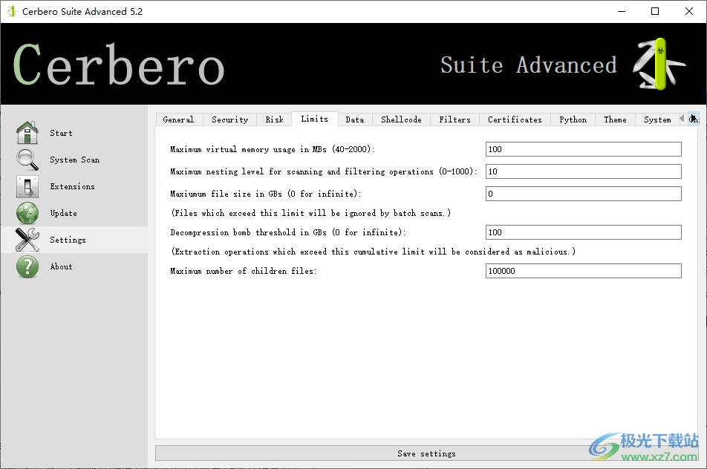Click the Settings wrench icon
The image size is (707, 469).
pos(27,240)
